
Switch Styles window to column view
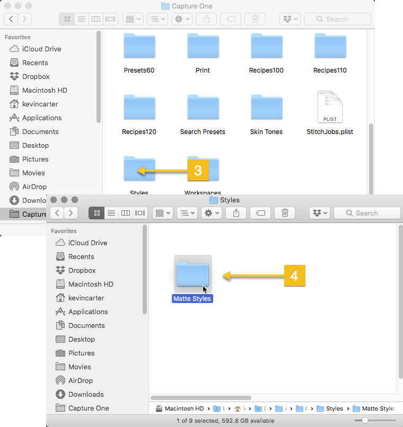[126, 213]
